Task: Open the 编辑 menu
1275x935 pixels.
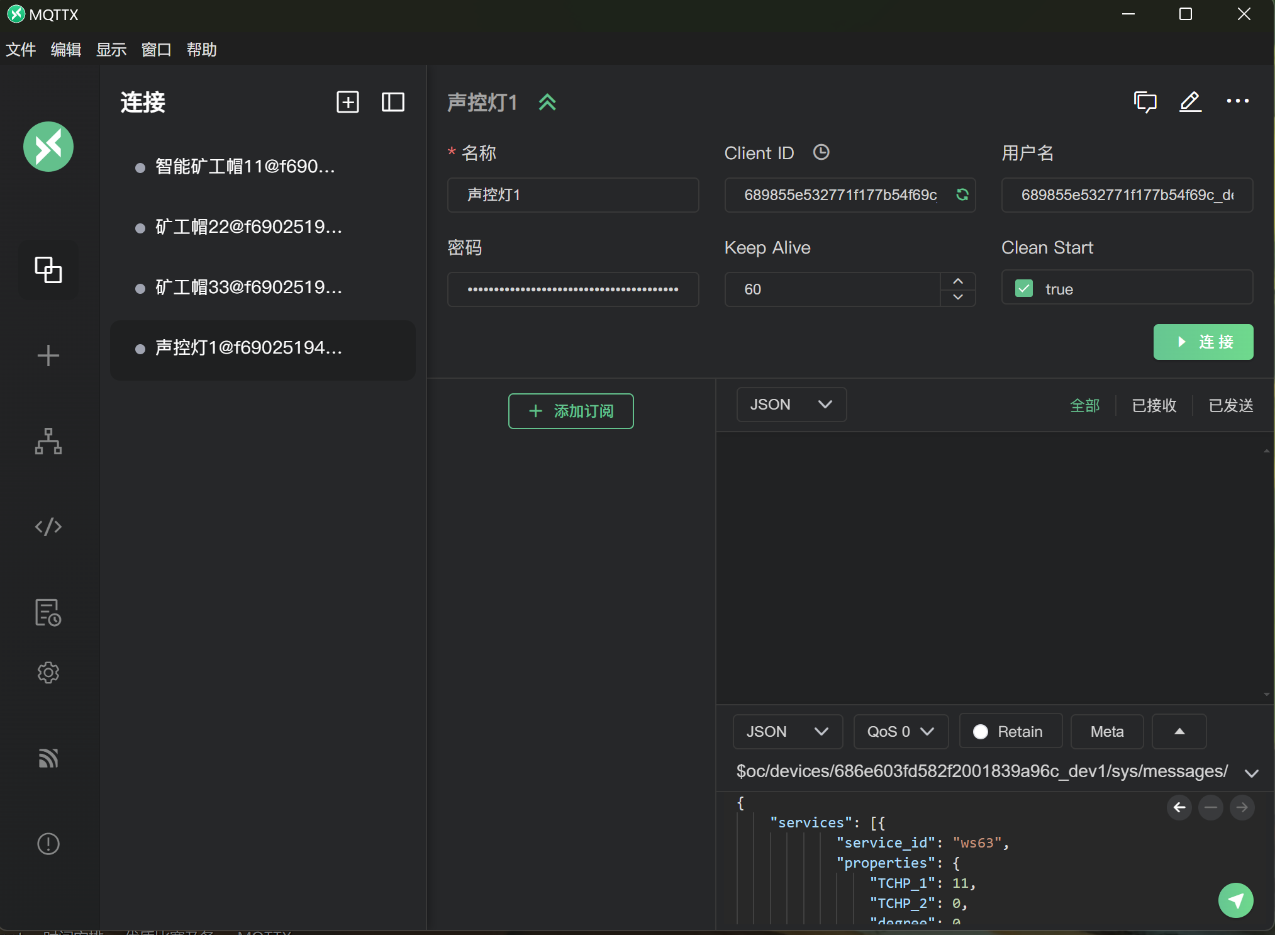Action: click(x=66, y=50)
